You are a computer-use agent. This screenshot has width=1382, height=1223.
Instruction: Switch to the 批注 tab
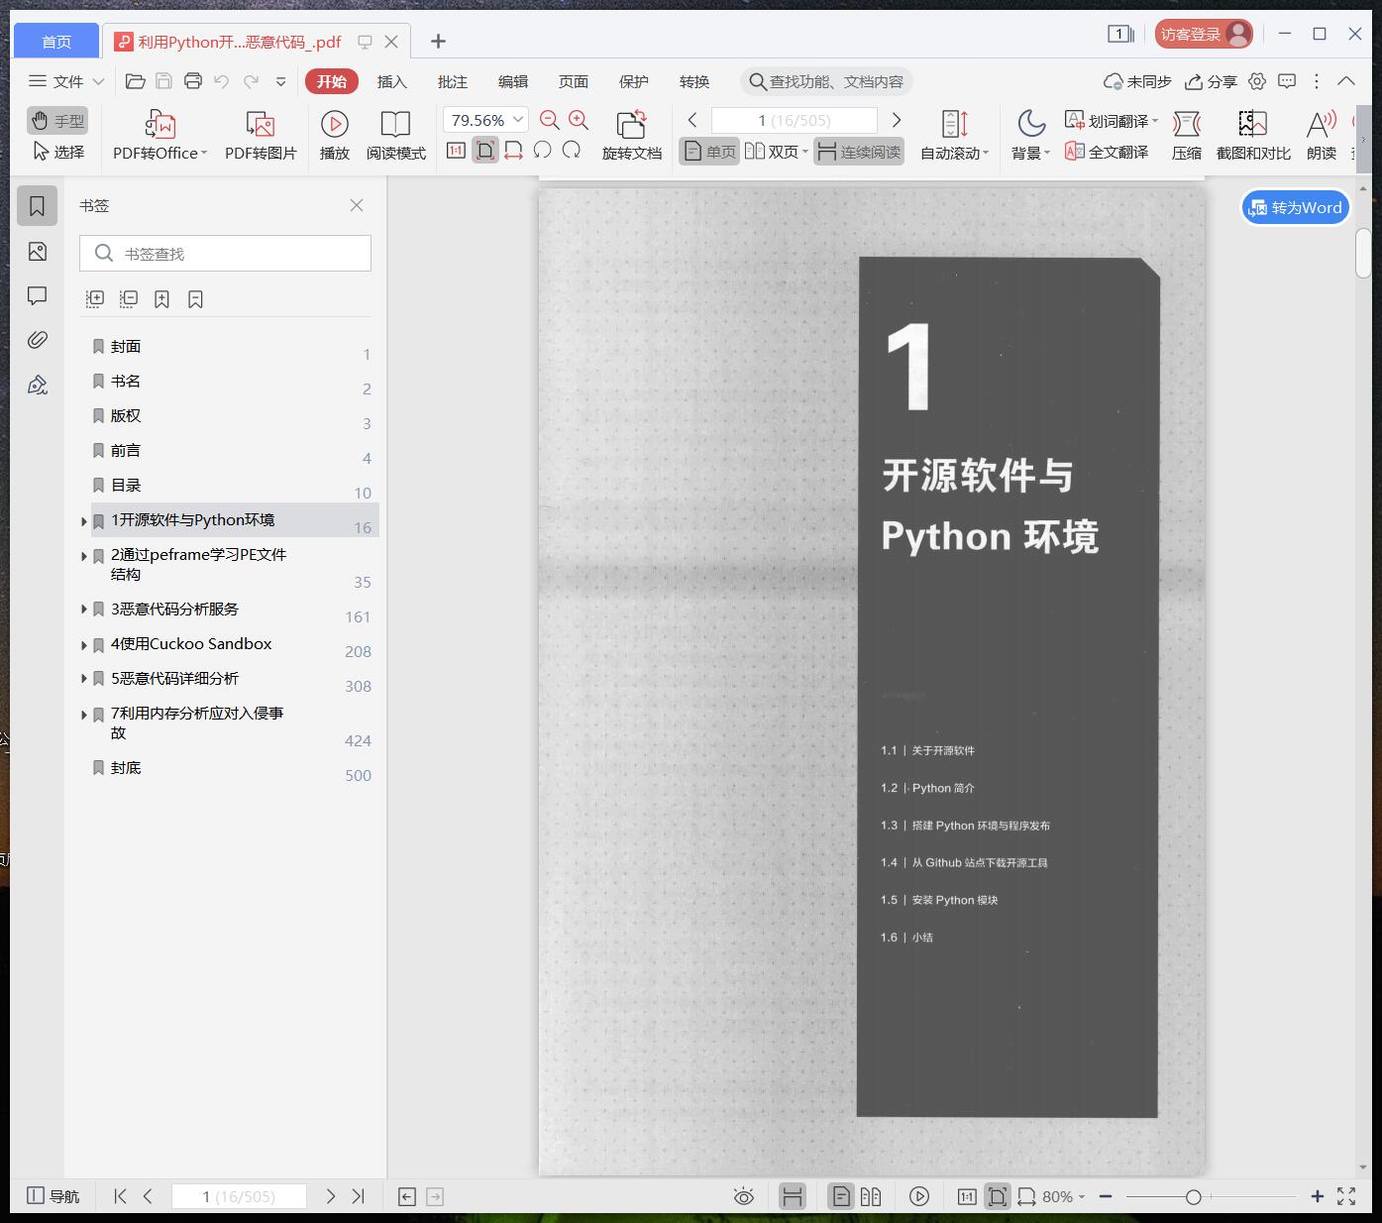pyautogui.click(x=453, y=81)
